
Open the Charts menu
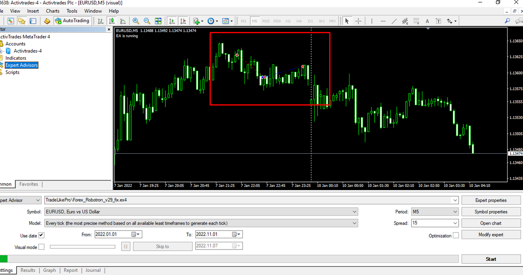53,11
